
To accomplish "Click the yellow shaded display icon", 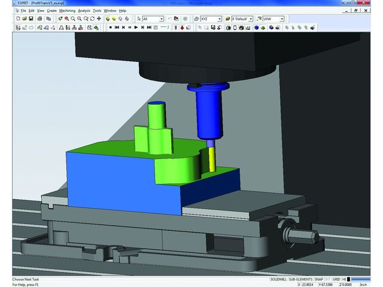I will pyautogui.click(x=108, y=19).
